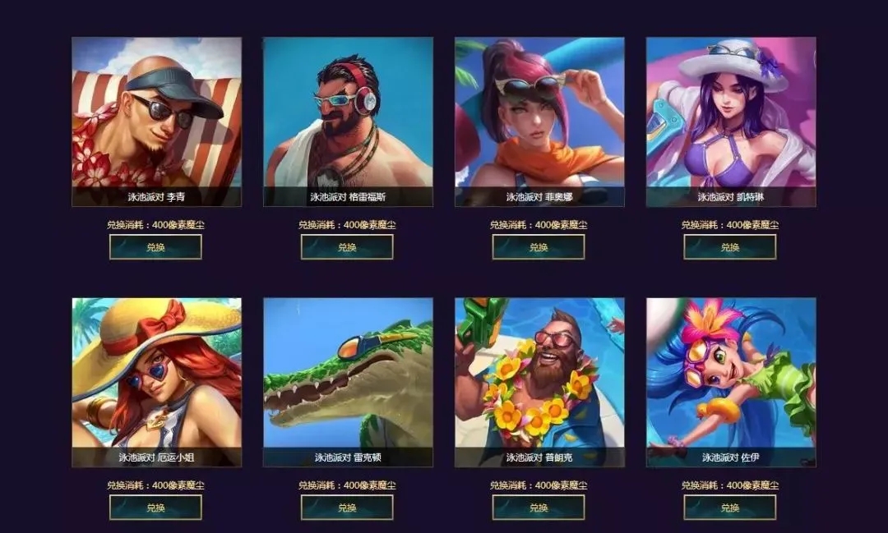
Task: Exchange for 佐伊 skin via 兑换 button
Action: [730, 508]
